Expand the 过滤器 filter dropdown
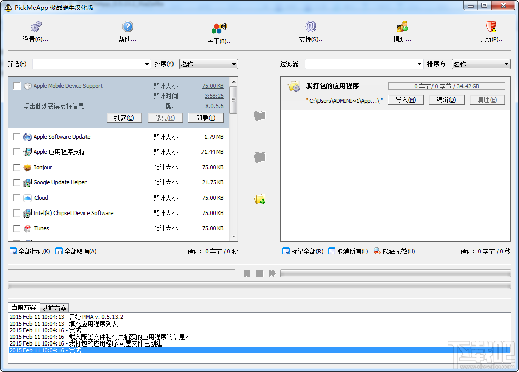The height and width of the screenshot is (372, 519). pos(419,64)
